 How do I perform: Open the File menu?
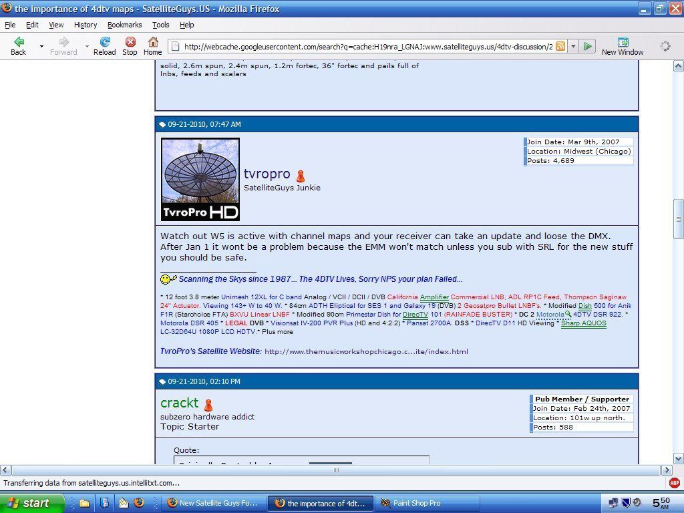coord(10,25)
